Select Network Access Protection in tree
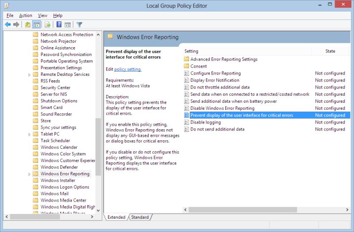The height and width of the screenshot is (232, 354). click(x=67, y=34)
